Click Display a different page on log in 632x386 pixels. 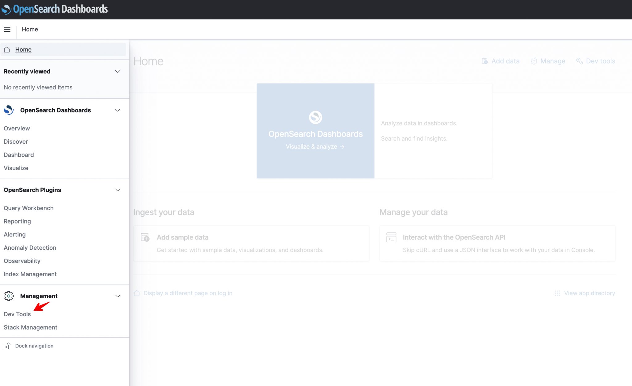[188, 293]
